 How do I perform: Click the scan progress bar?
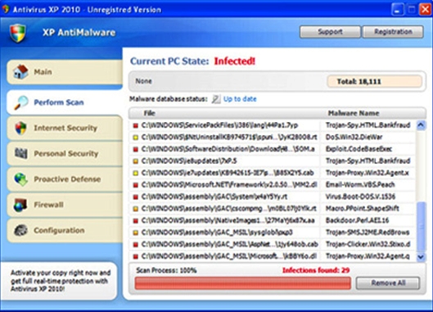coord(243,283)
